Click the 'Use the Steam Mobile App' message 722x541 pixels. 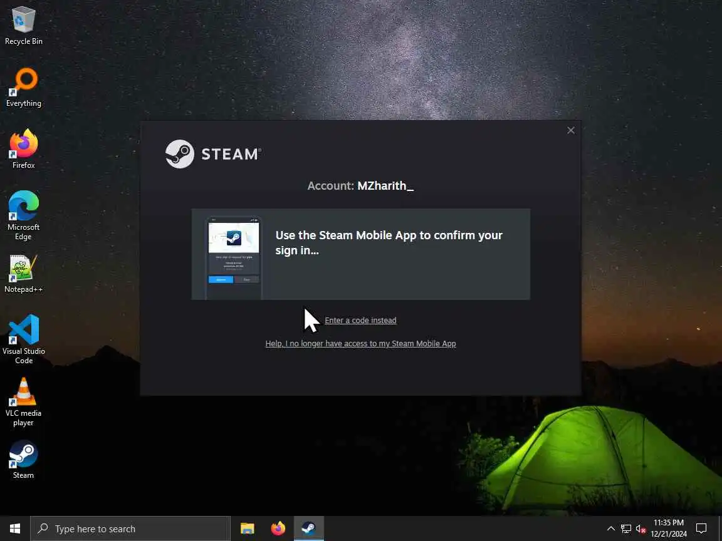pyautogui.click(x=389, y=242)
